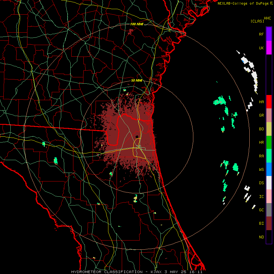Click the 50 NMI range ring label
Screen dimensions: 274x274
tap(137, 80)
